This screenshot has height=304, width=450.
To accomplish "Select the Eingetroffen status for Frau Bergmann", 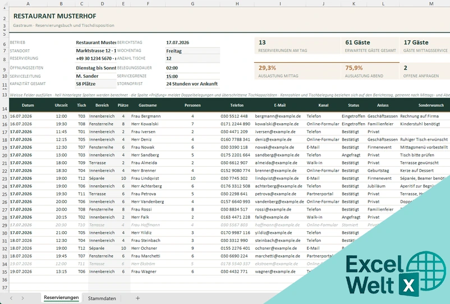I will [x=353, y=116].
